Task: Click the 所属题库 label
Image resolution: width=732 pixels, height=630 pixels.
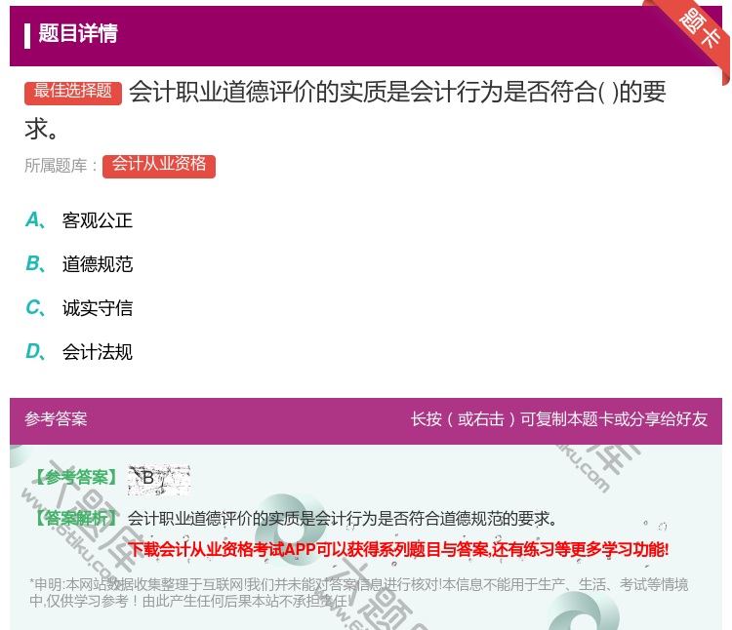Action: click(x=61, y=166)
